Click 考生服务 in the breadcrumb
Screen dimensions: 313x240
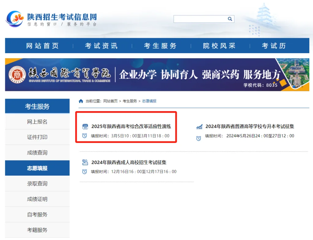point(130,101)
